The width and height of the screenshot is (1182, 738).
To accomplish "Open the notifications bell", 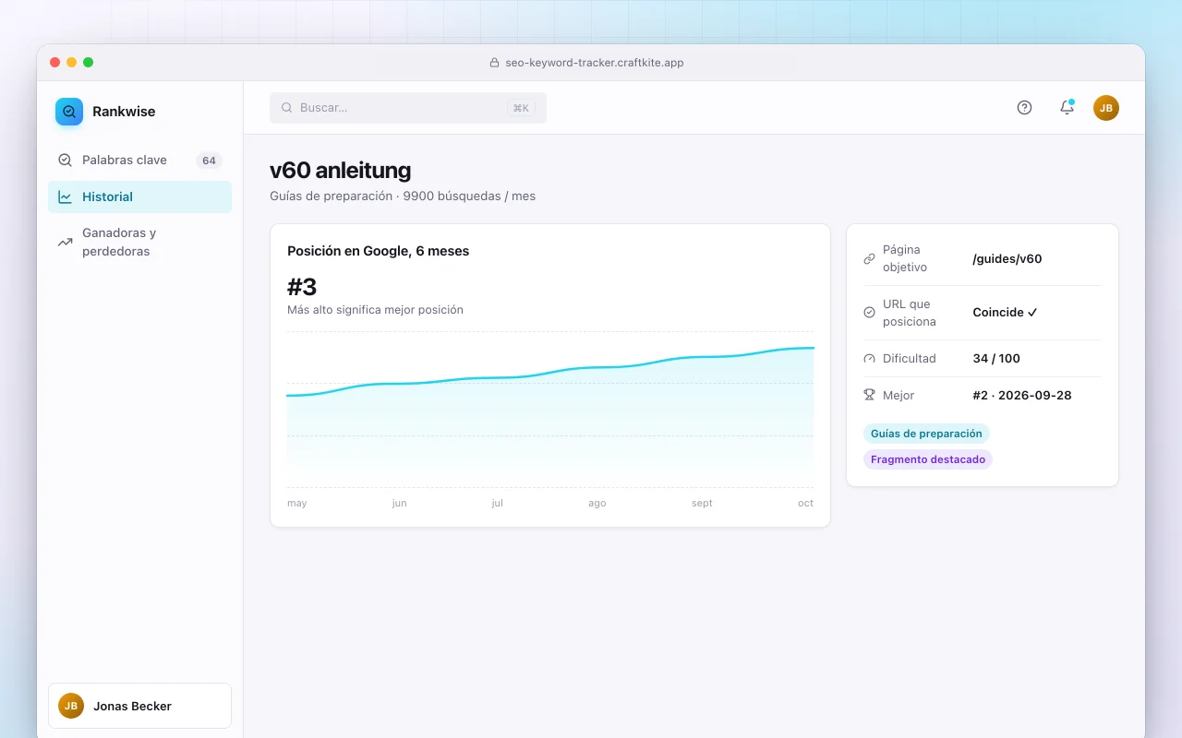I will coord(1067,107).
